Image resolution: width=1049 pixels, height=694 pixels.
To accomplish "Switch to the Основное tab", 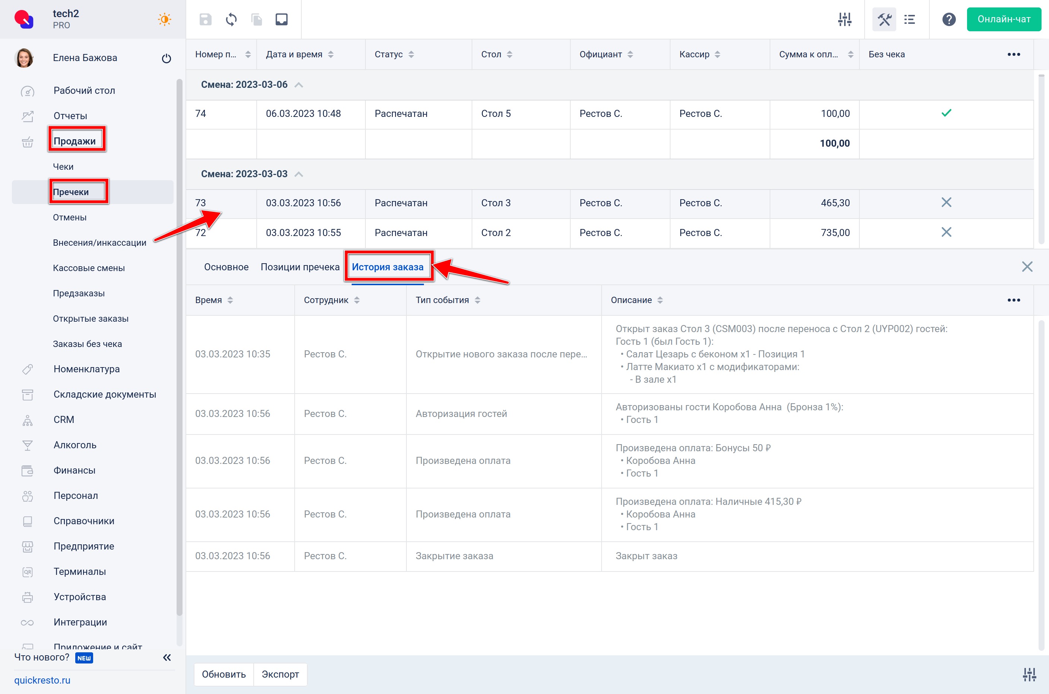I will (226, 267).
